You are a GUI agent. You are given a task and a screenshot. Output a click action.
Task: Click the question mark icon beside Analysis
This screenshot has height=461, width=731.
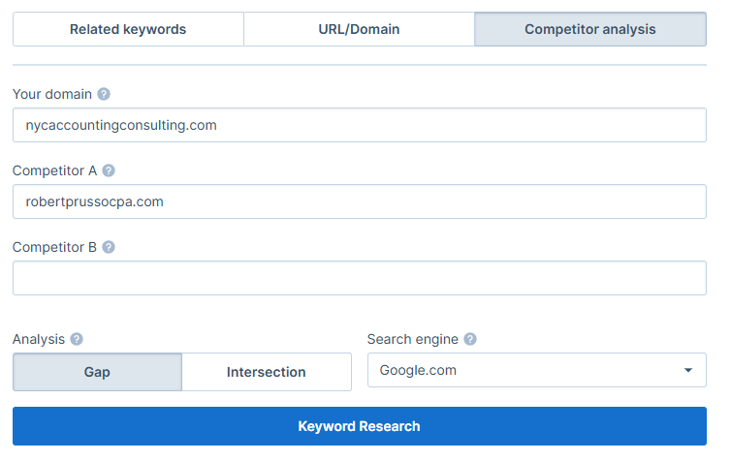(x=77, y=339)
